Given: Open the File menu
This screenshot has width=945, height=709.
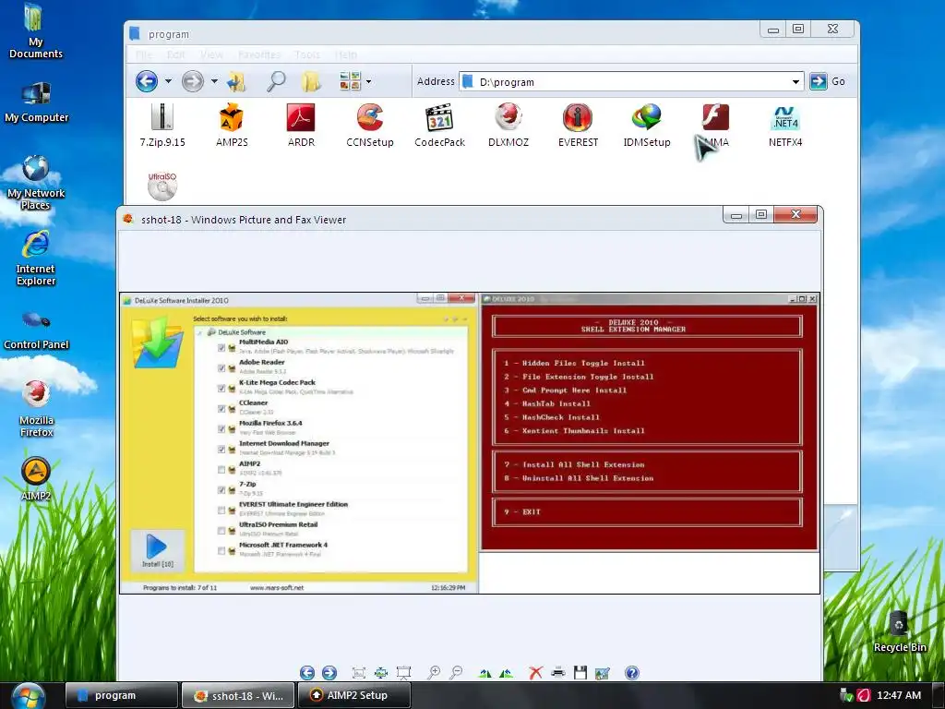Looking at the screenshot, I should tap(144, 54).
